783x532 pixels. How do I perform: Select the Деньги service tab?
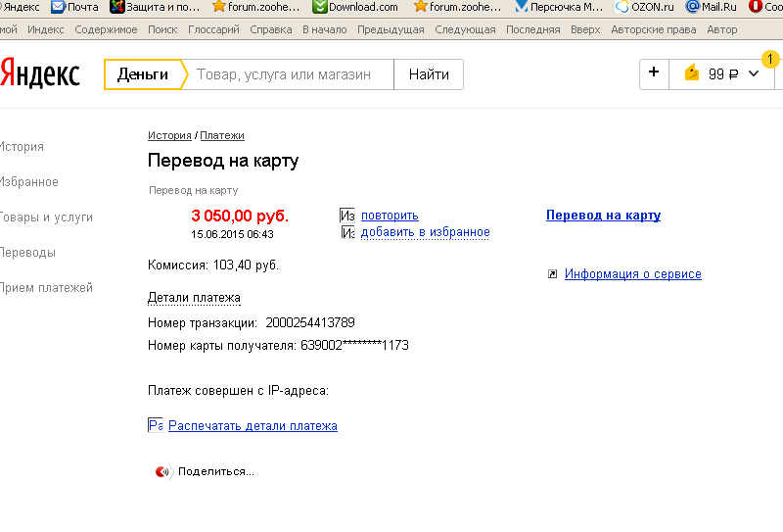(143, 74)
